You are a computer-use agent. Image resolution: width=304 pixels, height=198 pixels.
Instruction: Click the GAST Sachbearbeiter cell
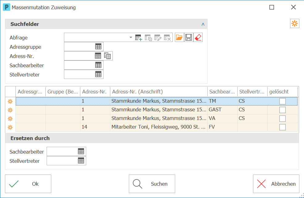point(222,110)
